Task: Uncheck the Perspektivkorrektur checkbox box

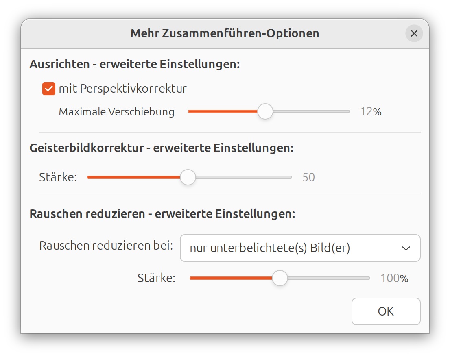Action: (x=49, y=89)
